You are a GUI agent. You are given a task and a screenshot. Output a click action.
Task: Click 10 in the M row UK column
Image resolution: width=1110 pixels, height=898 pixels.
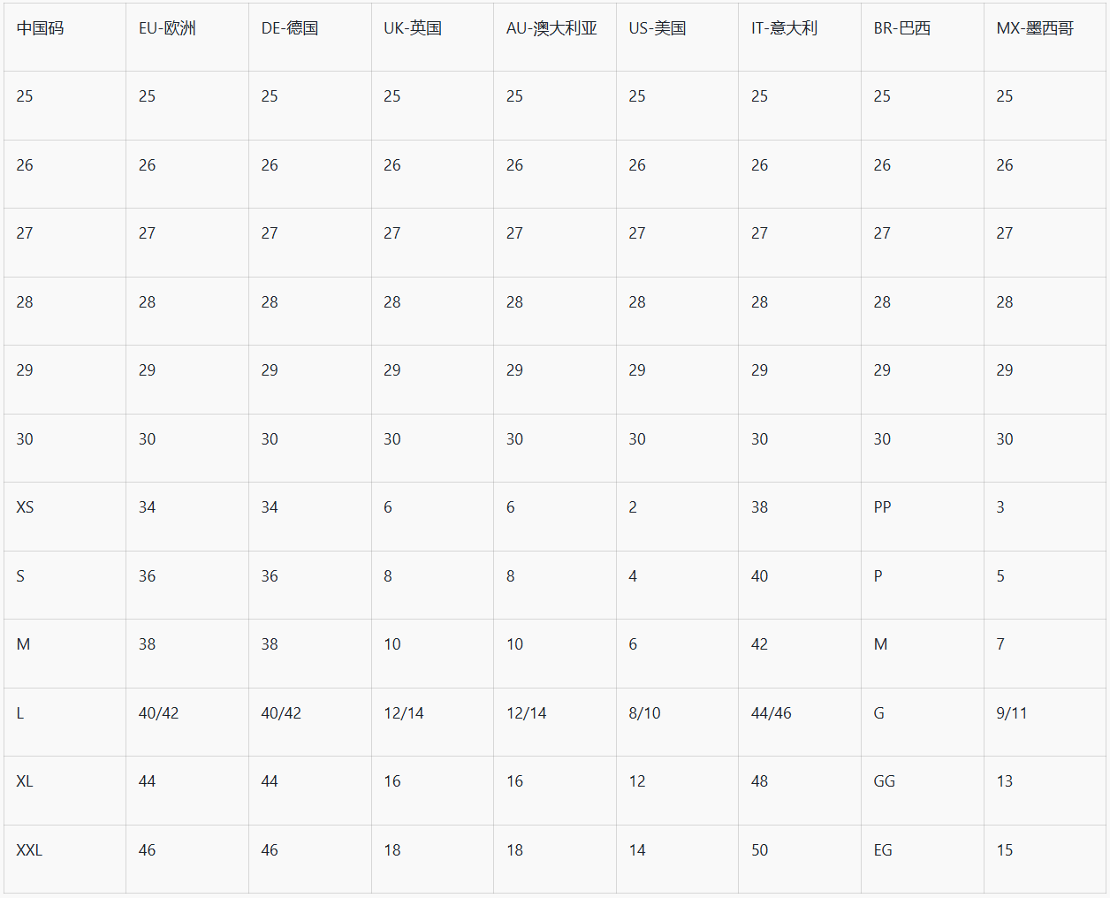(392, 644)
